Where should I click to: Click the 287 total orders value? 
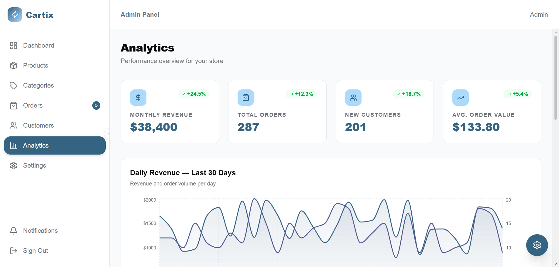(x=248, y=127)
